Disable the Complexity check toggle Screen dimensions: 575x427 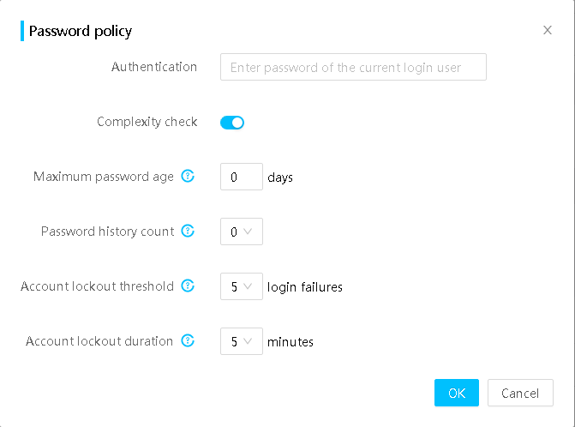click(x=232, y=123)
